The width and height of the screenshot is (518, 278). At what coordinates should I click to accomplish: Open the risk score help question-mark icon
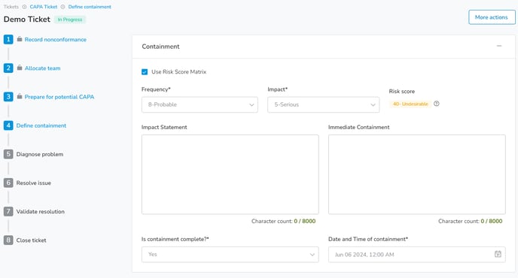point(437,104)
